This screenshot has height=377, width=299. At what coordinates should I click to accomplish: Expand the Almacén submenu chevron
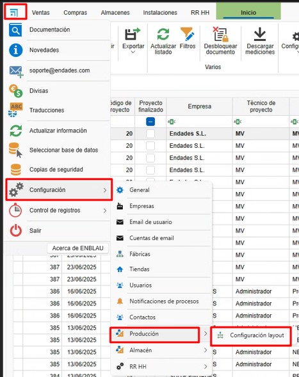(206, 350)
